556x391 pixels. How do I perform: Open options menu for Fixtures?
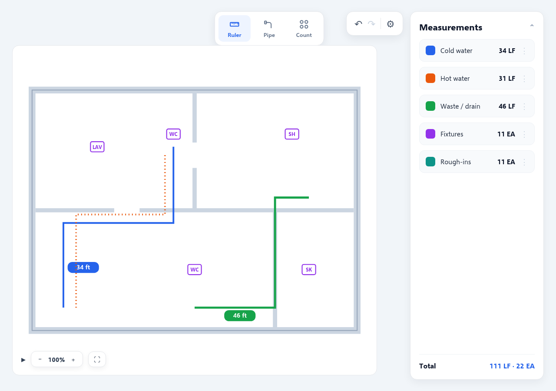[524, 134]
